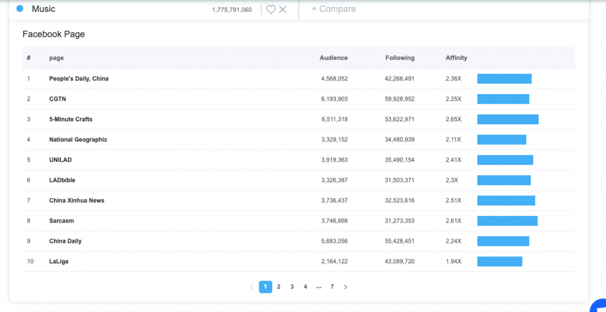Click the heart favorite icon beside Music
Viewport: 606px width, 312px height.
point(271,9)
